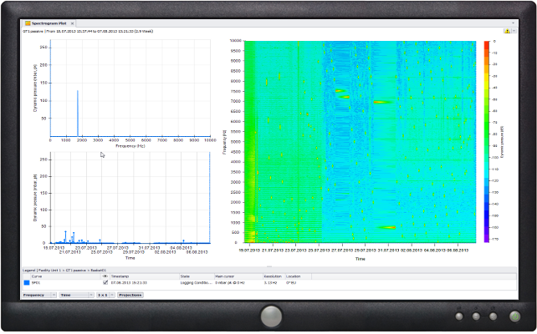This screenshot has width=537, height=334.
Task: Open the Time dropdown
Action: (x=76, y=295)
